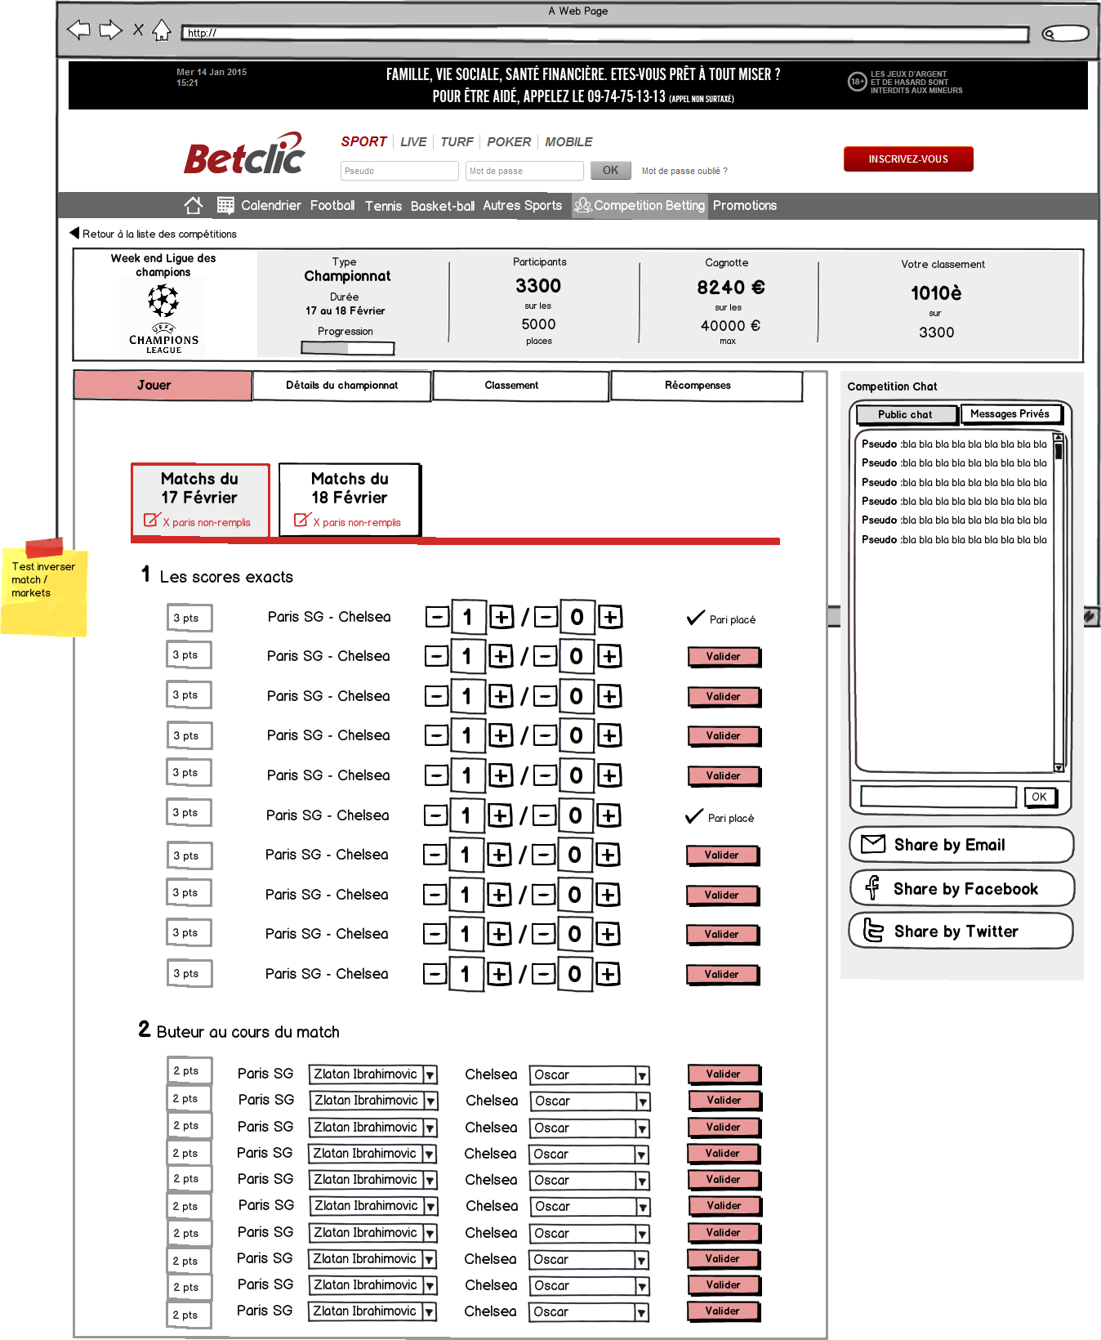Decrease Chelsea score in first match row

[546, 617]
